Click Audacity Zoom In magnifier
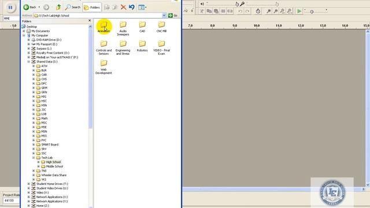Viewport: 370px width, 208px height. [268, 11]
